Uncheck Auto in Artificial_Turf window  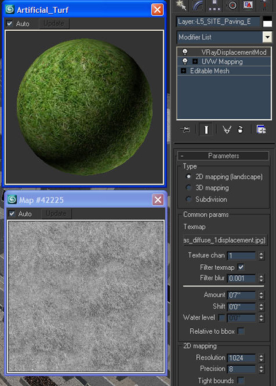click(10, 23)
